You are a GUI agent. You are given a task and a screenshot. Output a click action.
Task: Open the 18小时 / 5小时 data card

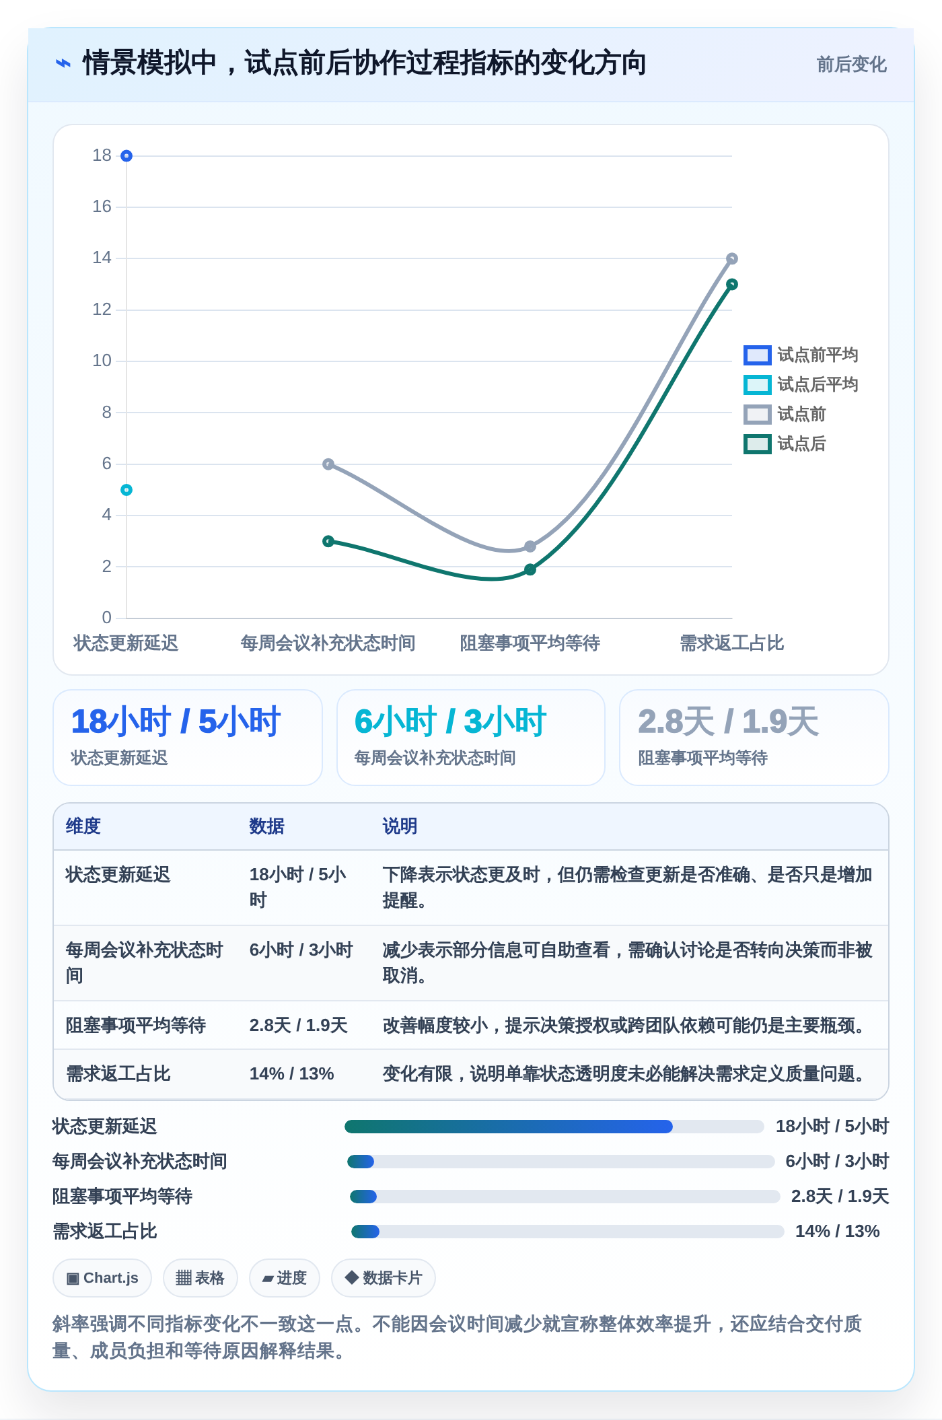(x=188, y=738)
